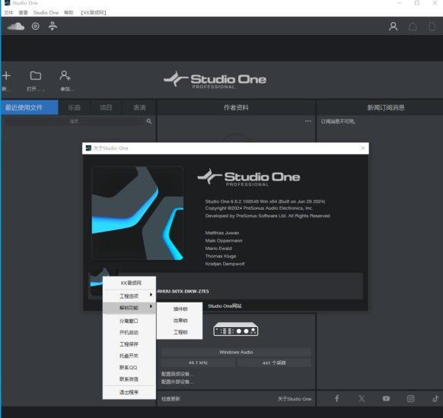Click the name Kristjan Dempwolf
The width and height of the screenshot is (443, 418).
click(225, 264)
